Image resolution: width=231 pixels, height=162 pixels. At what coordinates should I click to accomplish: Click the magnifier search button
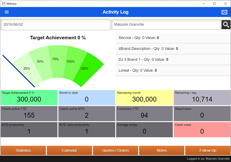pyautogui.click(x=226, y=24)
